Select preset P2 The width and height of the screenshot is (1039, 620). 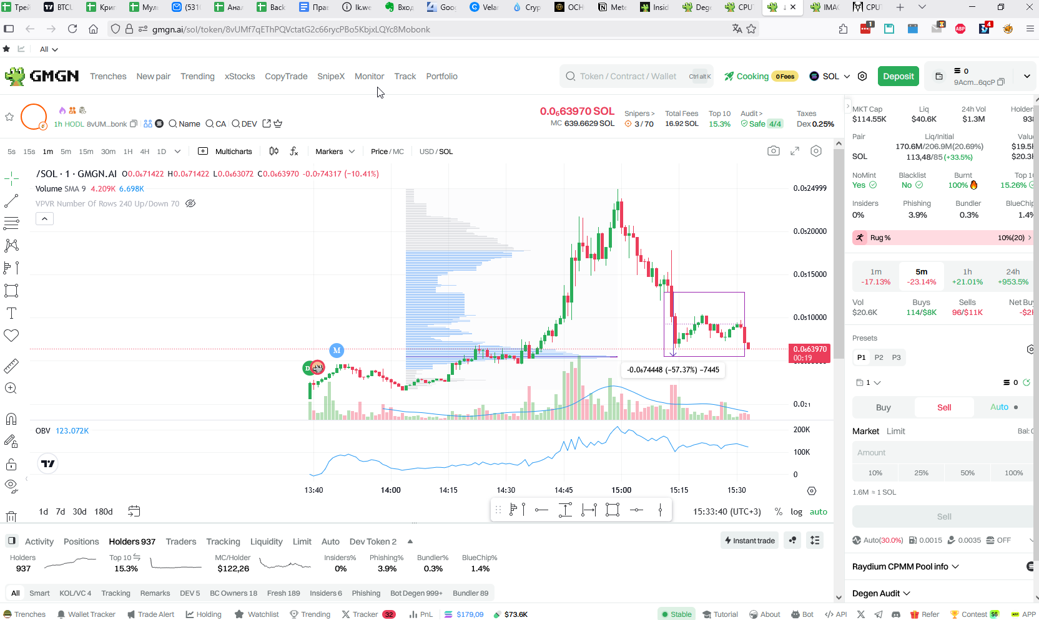point(879,357)
